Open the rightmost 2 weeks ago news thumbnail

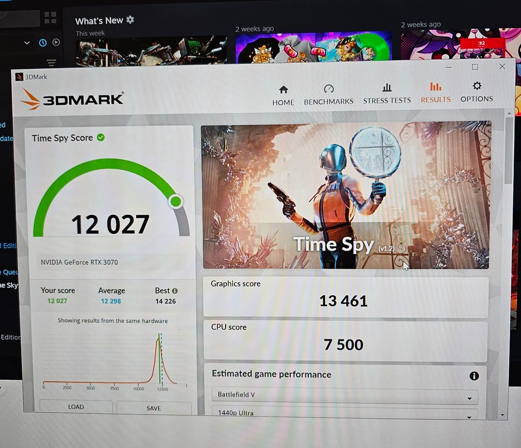coord(461,44)
